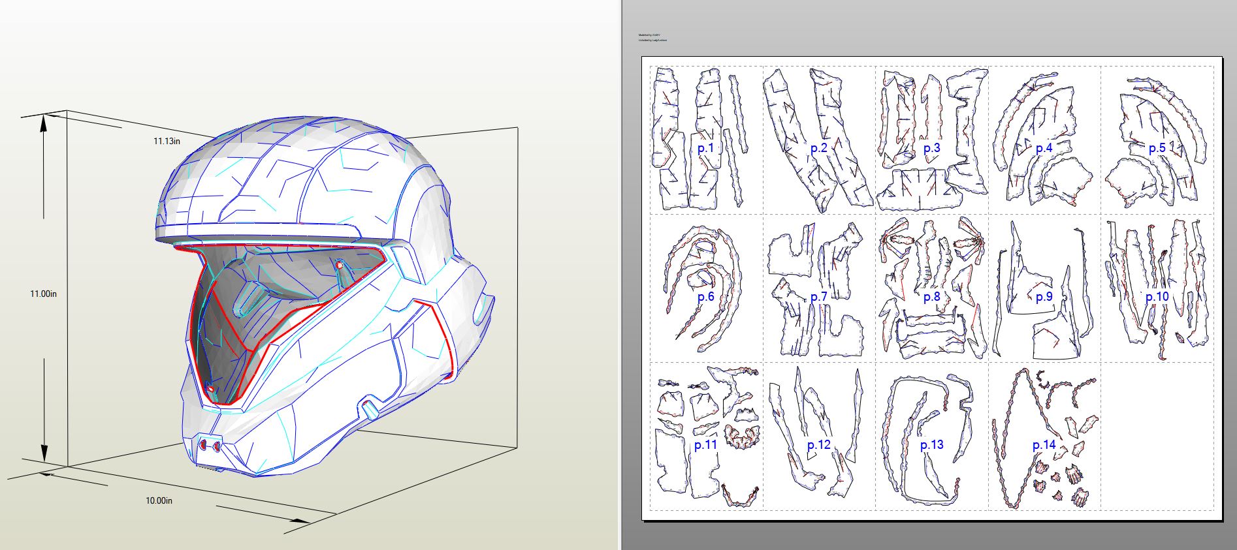Select the p.5 page label
The height and width of the screenshot is (550, 1237).
coord(1157,148)
